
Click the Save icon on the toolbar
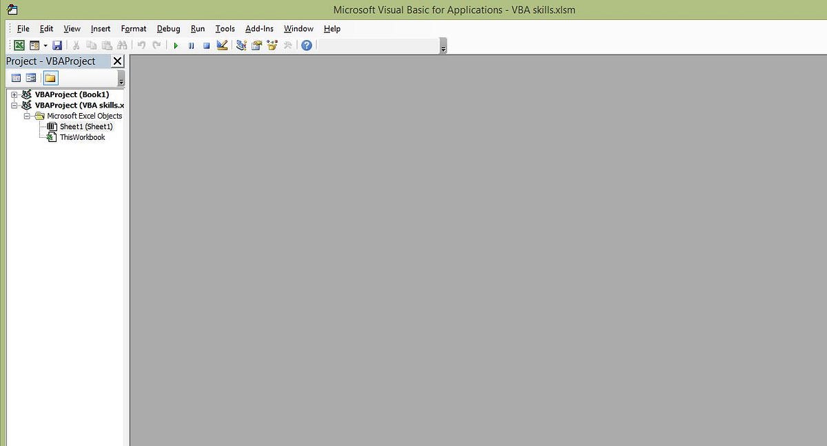point(57,45)
